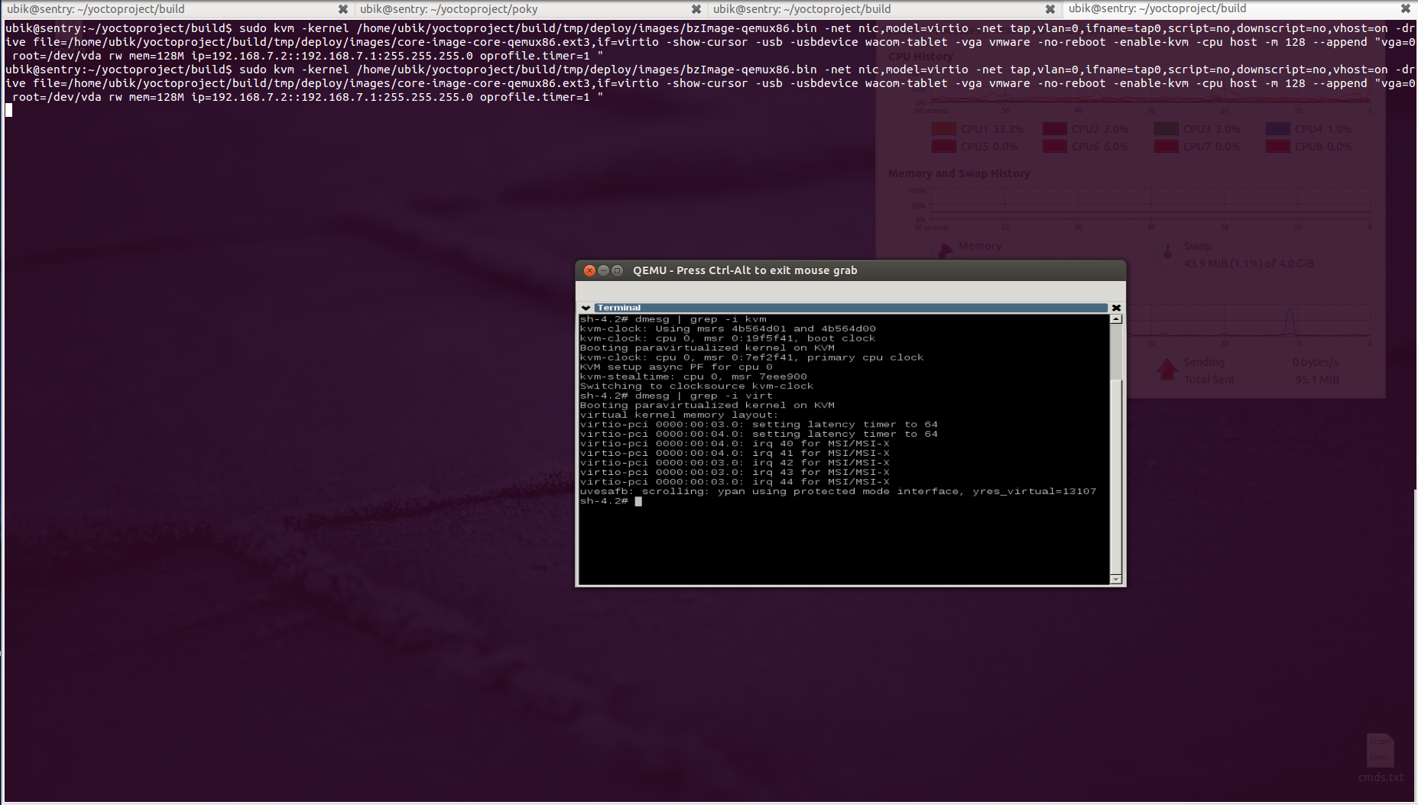Close the QEMU window with red button
The image size is (1418, 805).
pos(589,270)
